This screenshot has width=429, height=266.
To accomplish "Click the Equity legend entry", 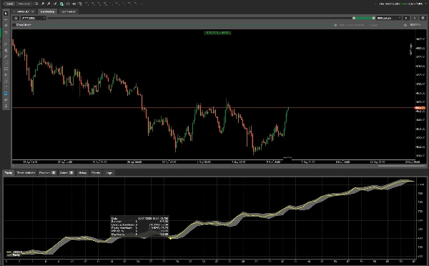I will [14, 255].
